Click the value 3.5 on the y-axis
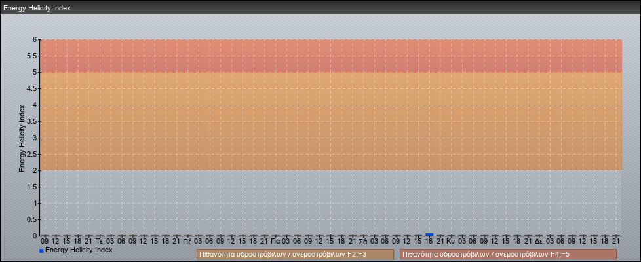The height and width of the screenshot is (262, 641). click(x=33, y=121)
